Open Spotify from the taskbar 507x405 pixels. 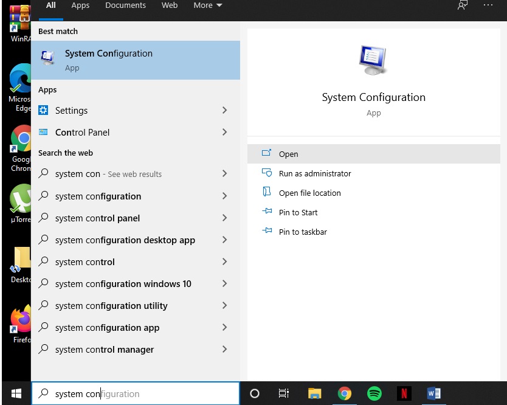[x=374, y=393]
